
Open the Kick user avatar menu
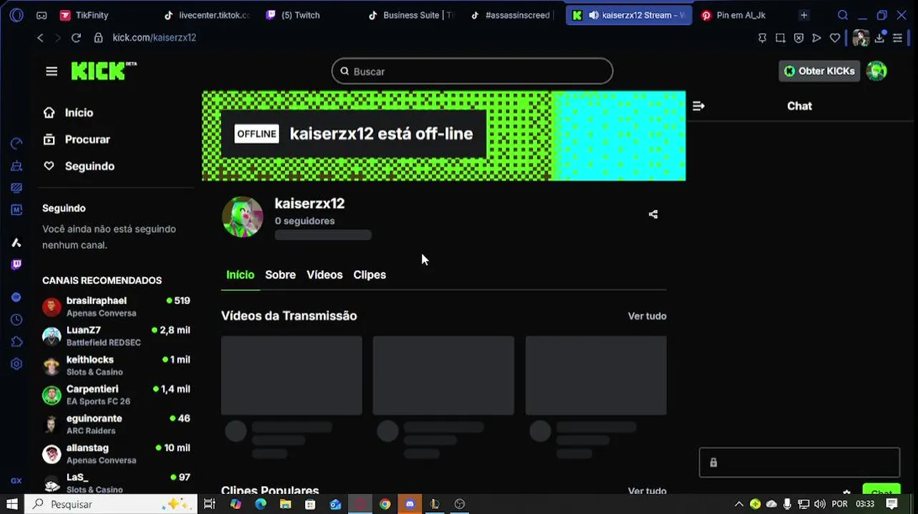pyautogui.click(x=877, y=71)
